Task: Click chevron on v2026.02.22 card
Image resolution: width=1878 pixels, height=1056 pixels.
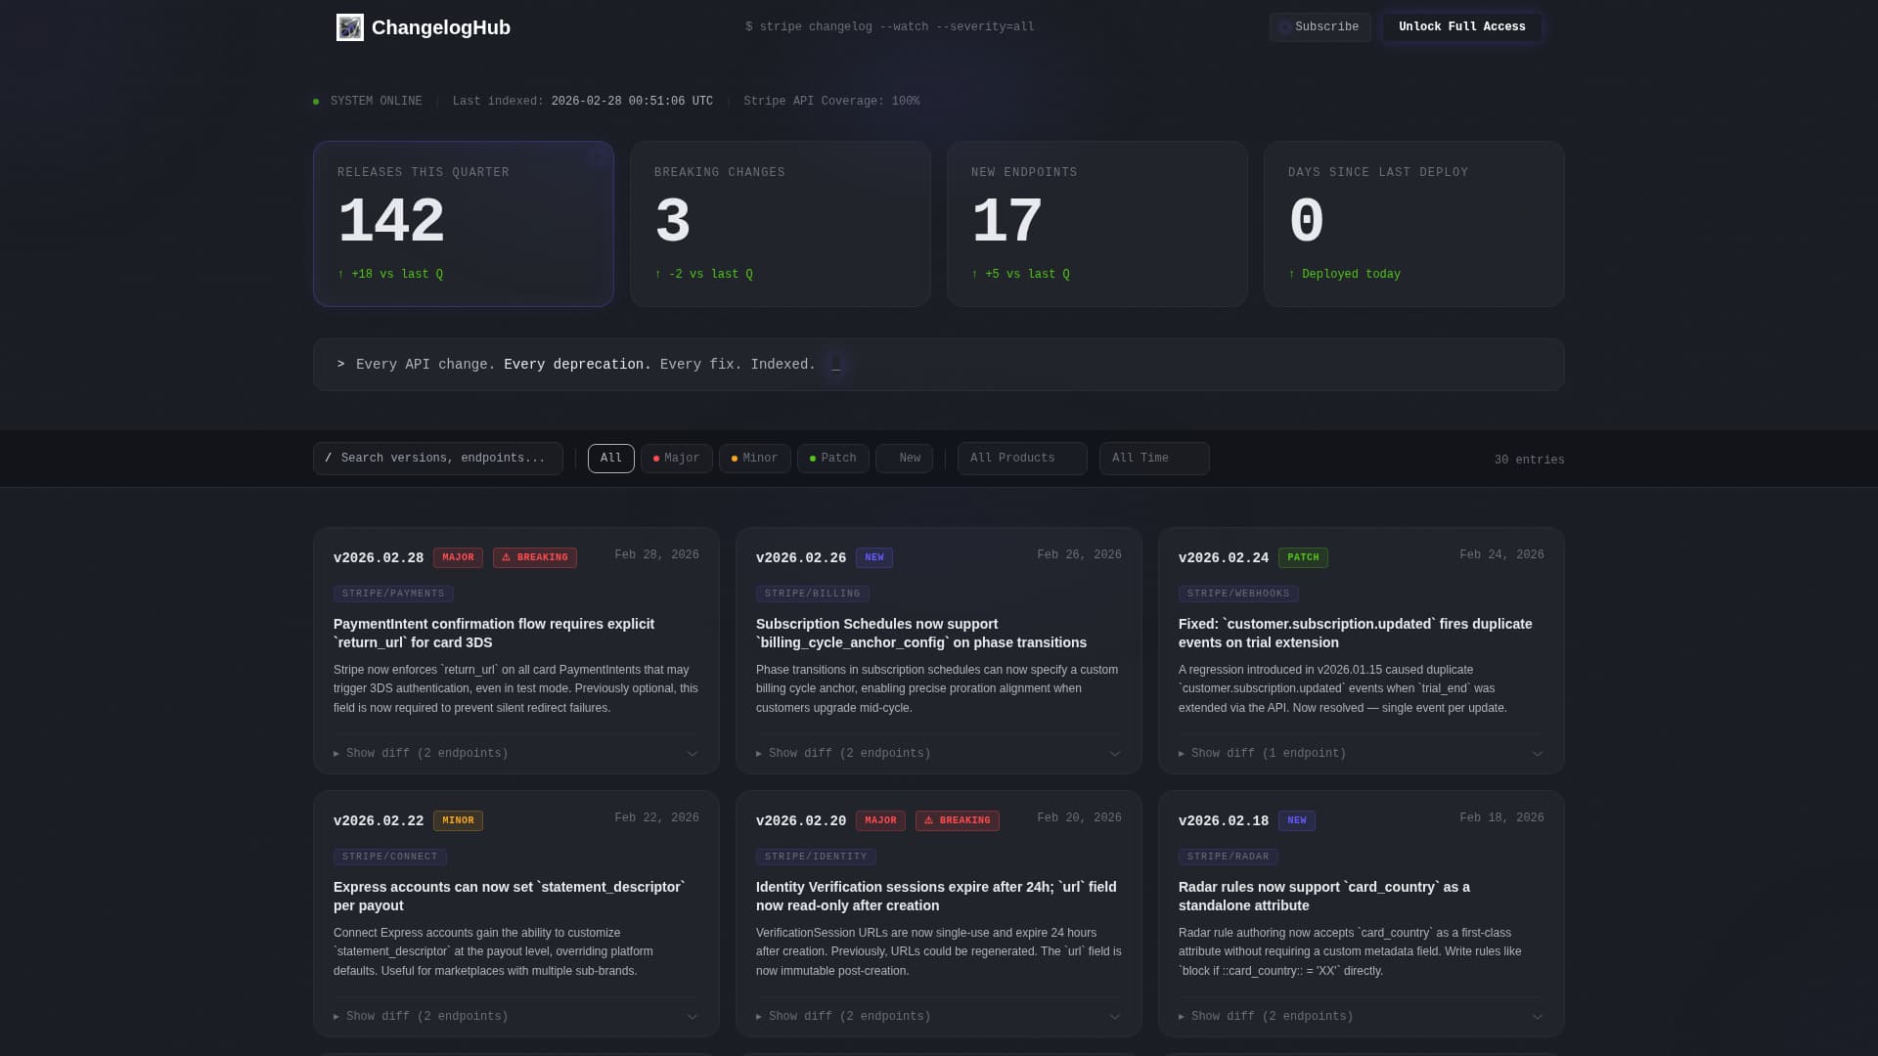Action: point(693,1017)
